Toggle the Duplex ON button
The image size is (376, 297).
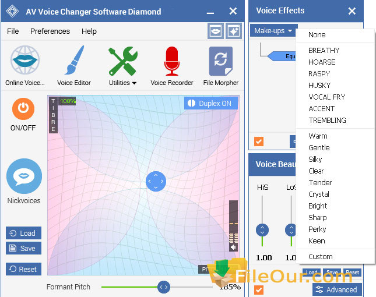coord(211,103)
